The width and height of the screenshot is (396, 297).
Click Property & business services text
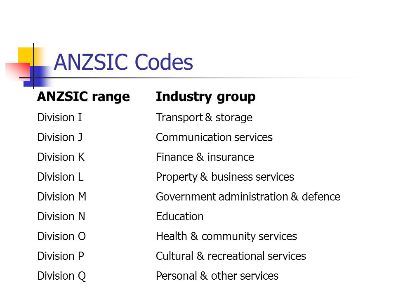225,177
